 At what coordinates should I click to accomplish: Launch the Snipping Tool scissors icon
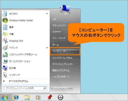pos(5,41)
